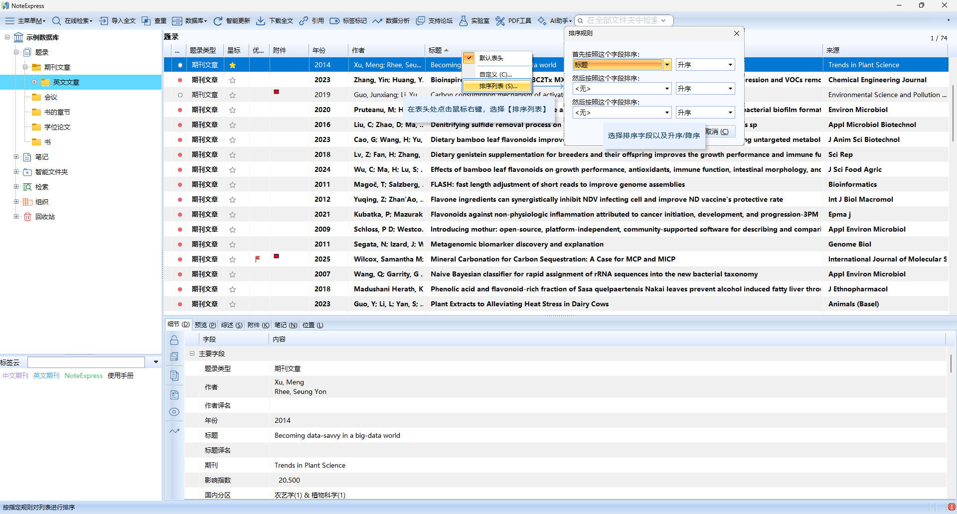
Task: Open the first 升序 order dropdown
Action: pyautogui.click(x=705, y=65)
